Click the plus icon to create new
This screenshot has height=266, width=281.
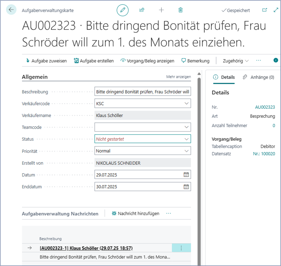(161, 10)
